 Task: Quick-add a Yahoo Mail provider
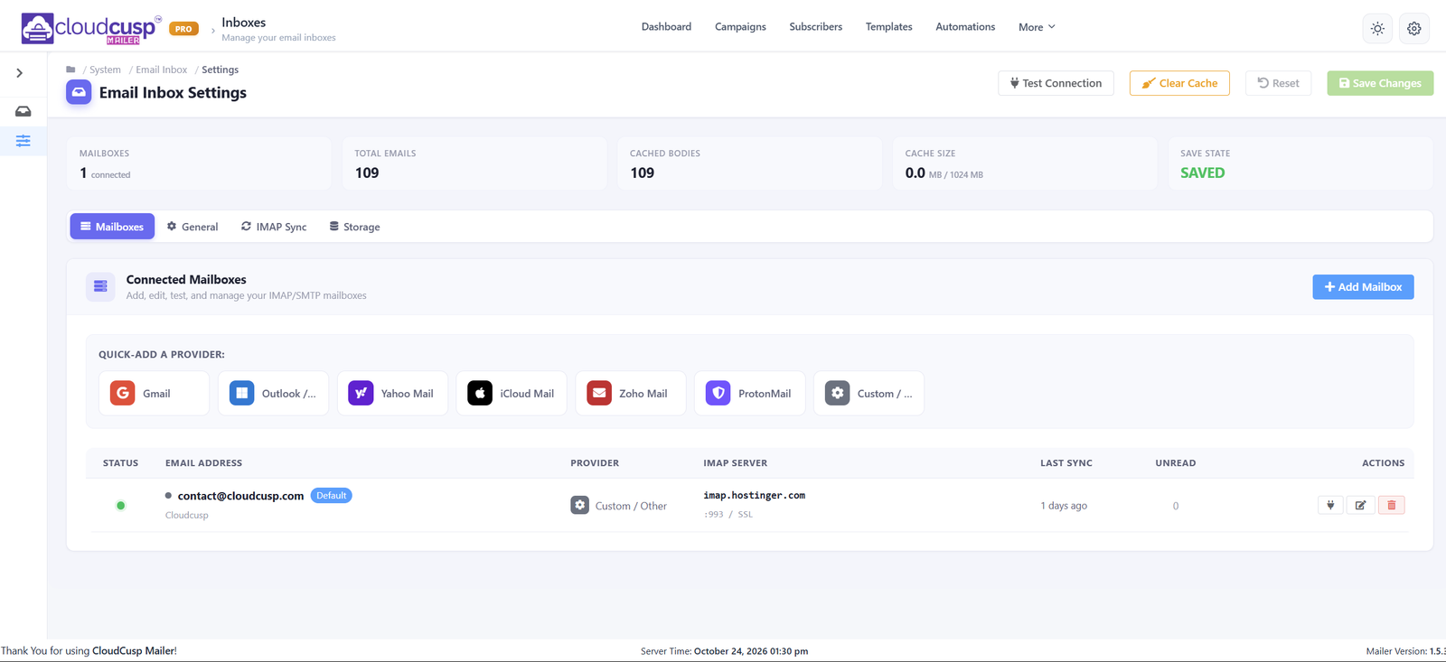(x=392, y=394)
